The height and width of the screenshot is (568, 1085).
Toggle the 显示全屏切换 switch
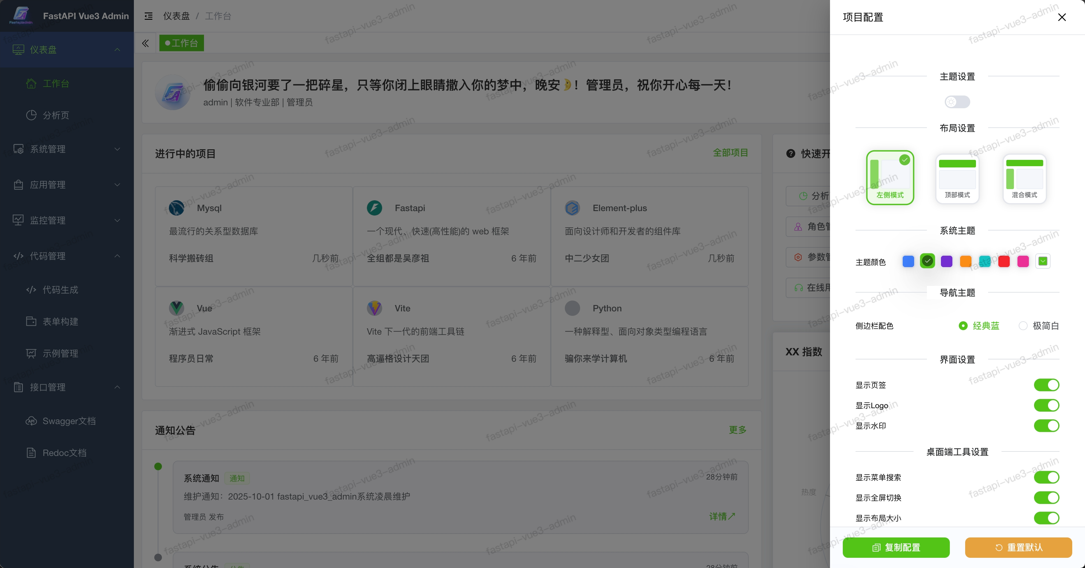1046,497
